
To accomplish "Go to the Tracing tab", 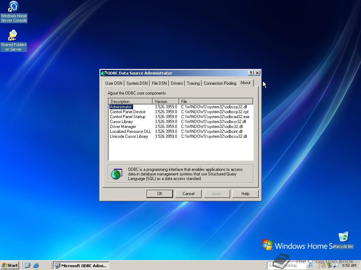I will pyautogui.click(x=193, y=83).
